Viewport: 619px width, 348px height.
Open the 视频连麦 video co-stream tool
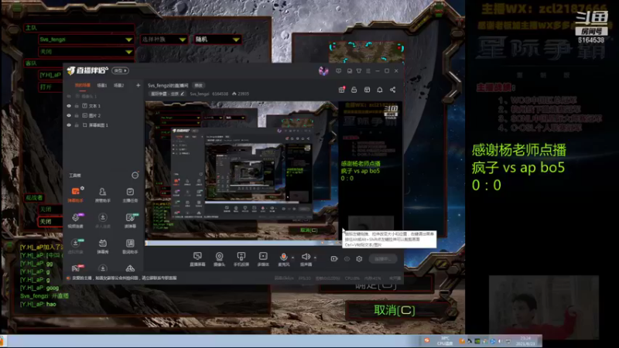[x=75, y=220]
